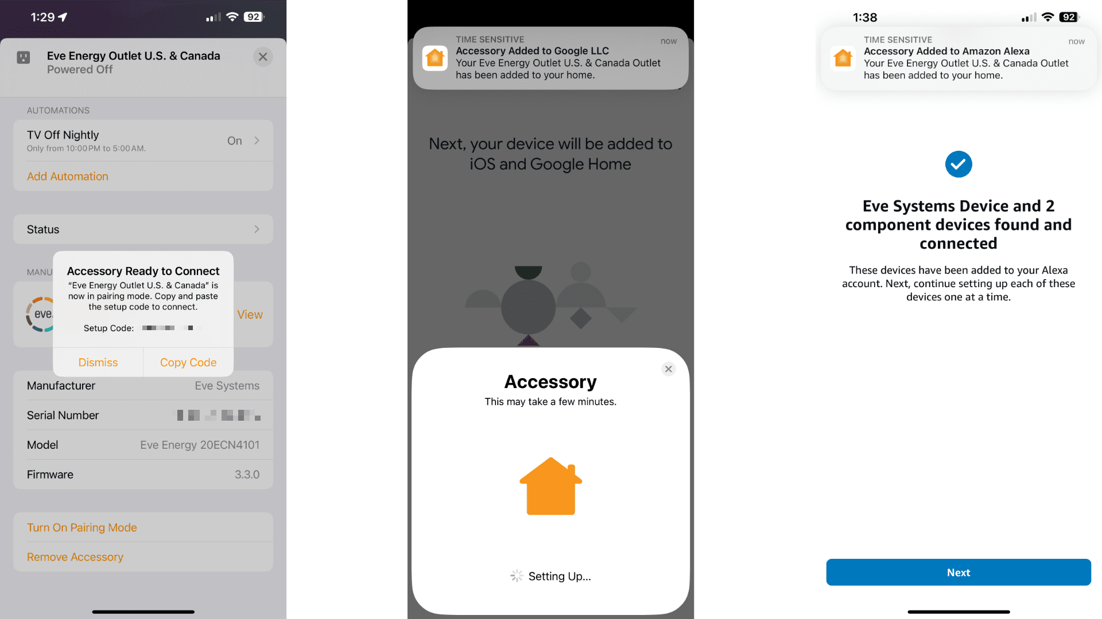The width and height of the screenshot is (1102, 619).
Task: Tap the checkmark success icon on Alexa screen
Action: [x=957, y=164]
